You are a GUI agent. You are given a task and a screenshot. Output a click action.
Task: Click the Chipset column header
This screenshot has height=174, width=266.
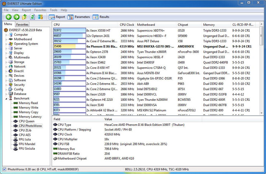point(189,25)
